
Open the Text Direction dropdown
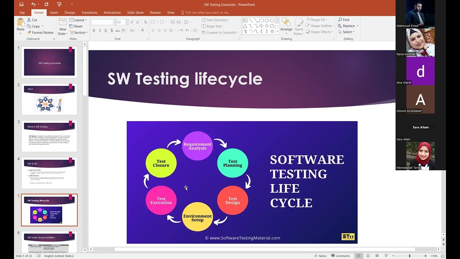tap(216, 20)
